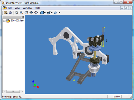
Task: Select the Zoom Window magnifier tool
Action: click(22, 13)
